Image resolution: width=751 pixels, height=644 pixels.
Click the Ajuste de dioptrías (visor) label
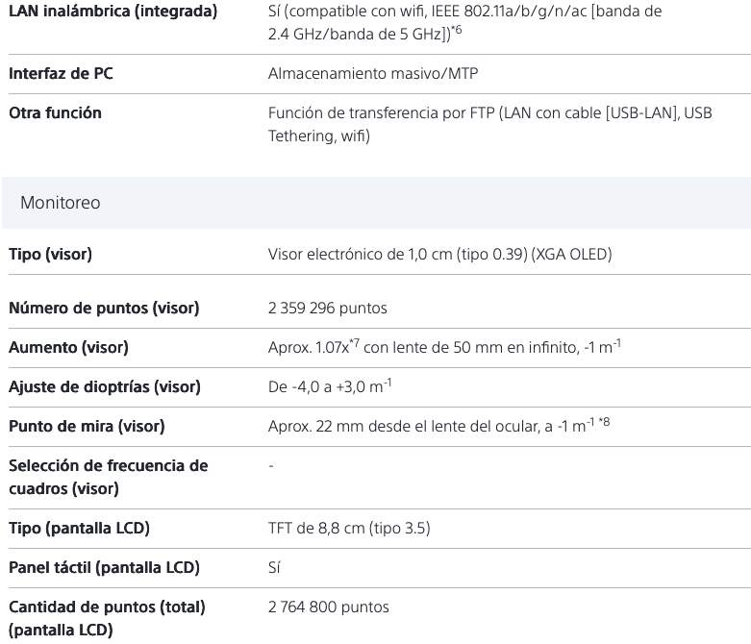pos(104,386)
